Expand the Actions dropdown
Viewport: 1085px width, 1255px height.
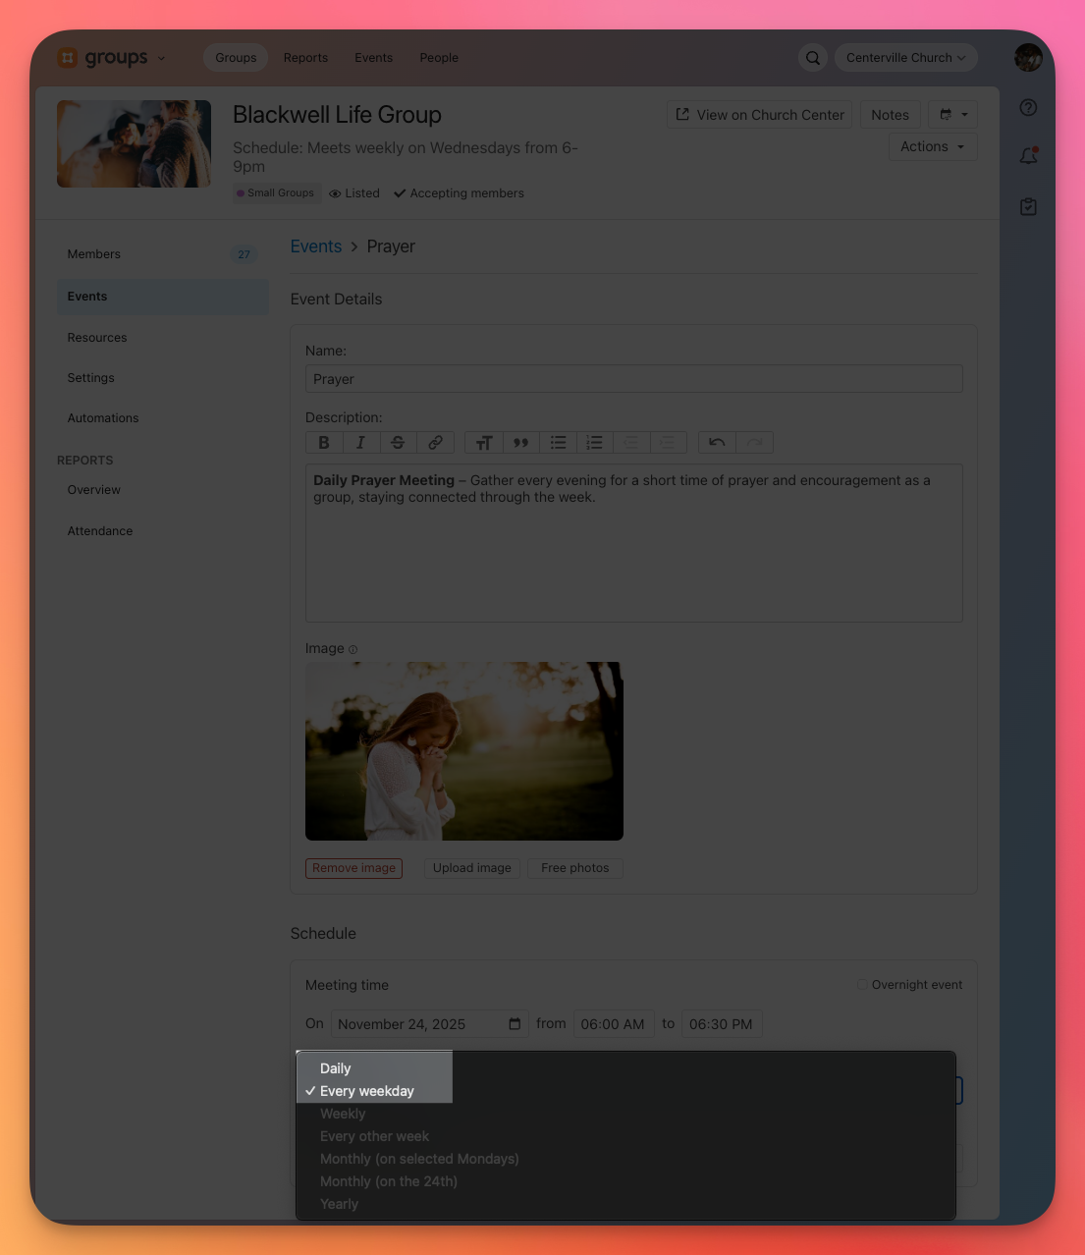(x=932, y=147)
